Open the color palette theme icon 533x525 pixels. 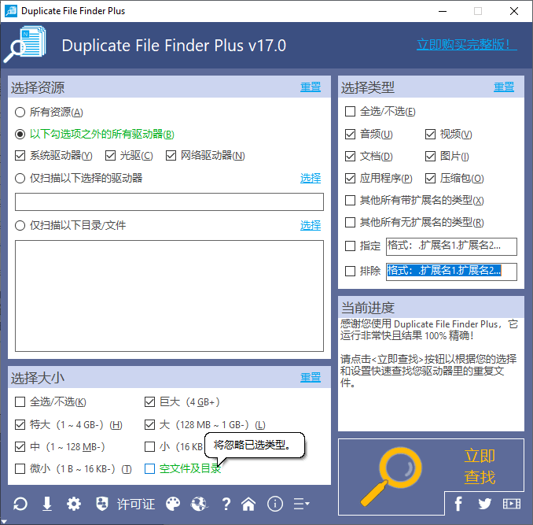(173, 504)
